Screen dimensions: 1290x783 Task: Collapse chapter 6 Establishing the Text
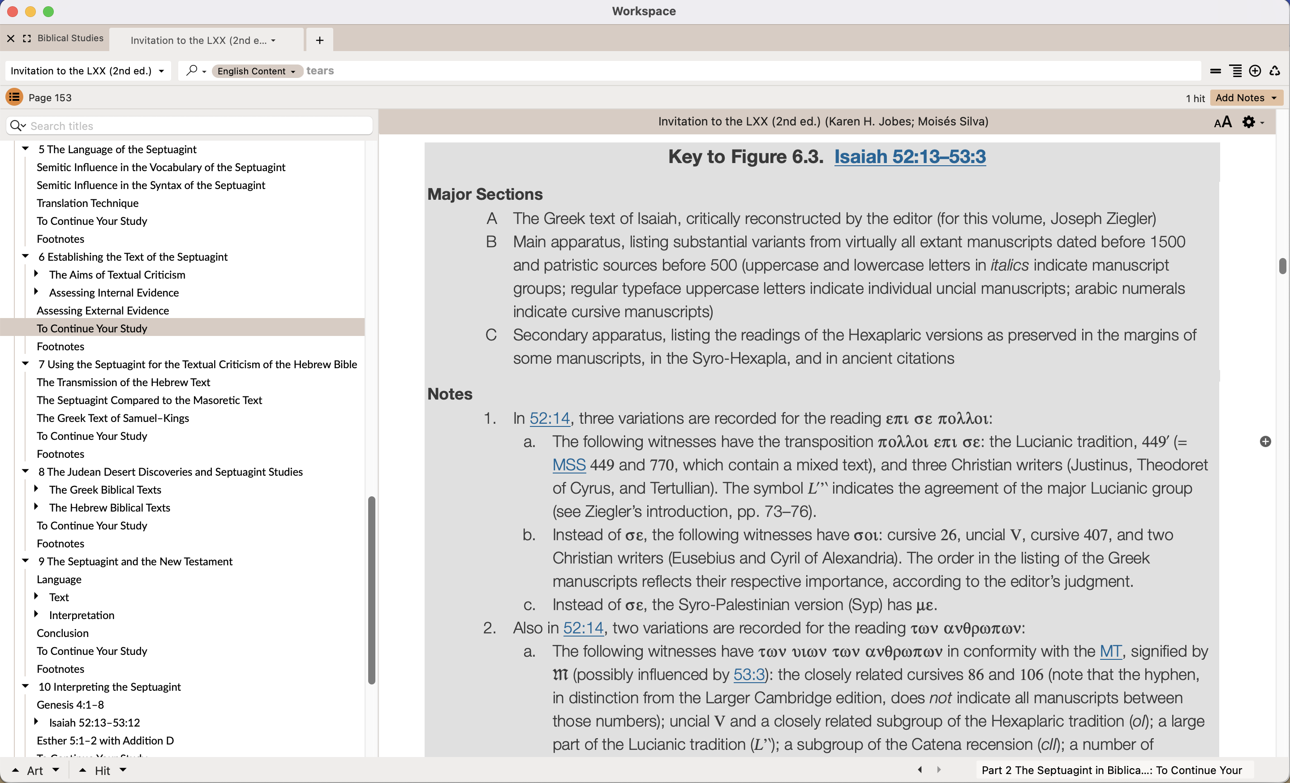(x=25, y=257)
